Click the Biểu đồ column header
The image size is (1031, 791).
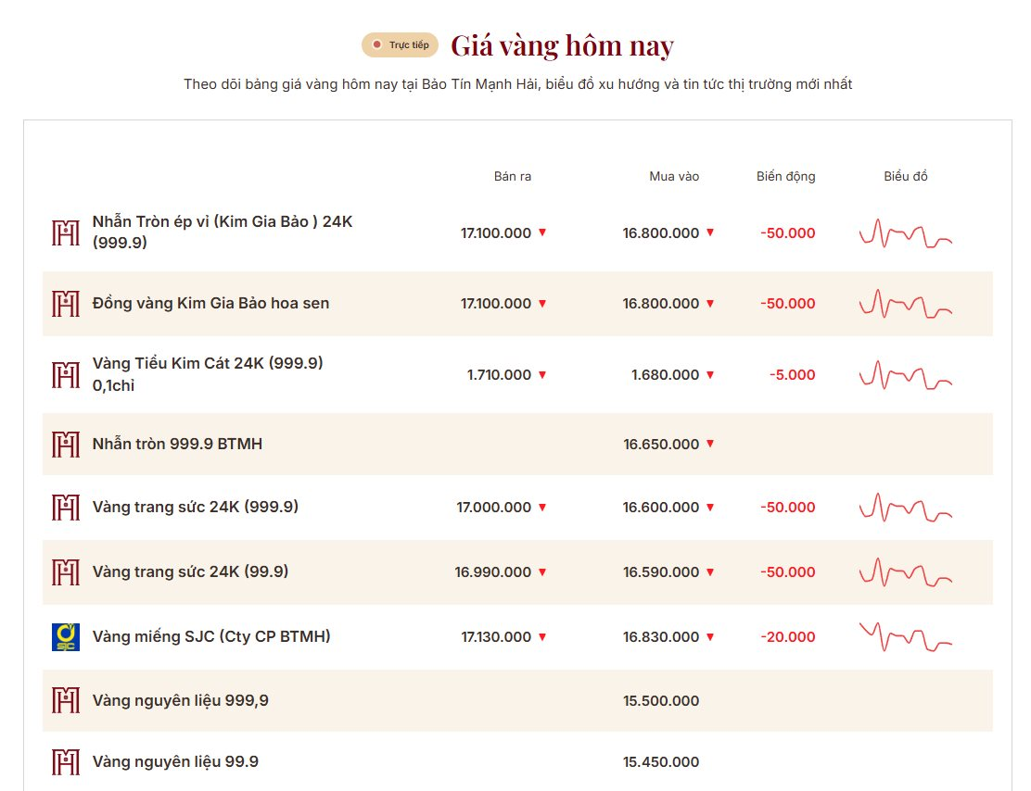(x=906, y=176)
